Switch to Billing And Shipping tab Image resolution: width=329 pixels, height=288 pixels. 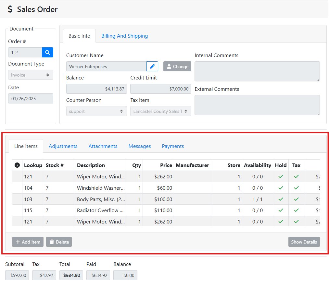124,36
